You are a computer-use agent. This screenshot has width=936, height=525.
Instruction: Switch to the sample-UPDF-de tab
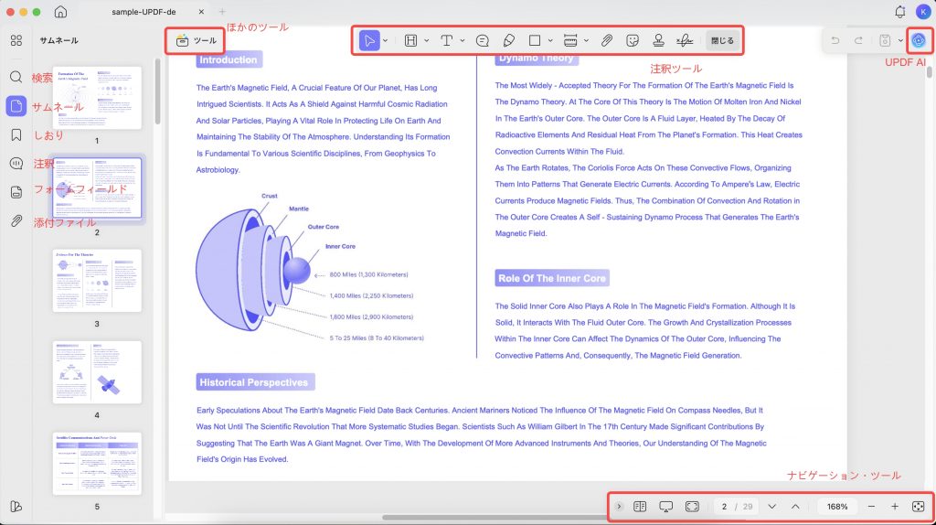144,12
